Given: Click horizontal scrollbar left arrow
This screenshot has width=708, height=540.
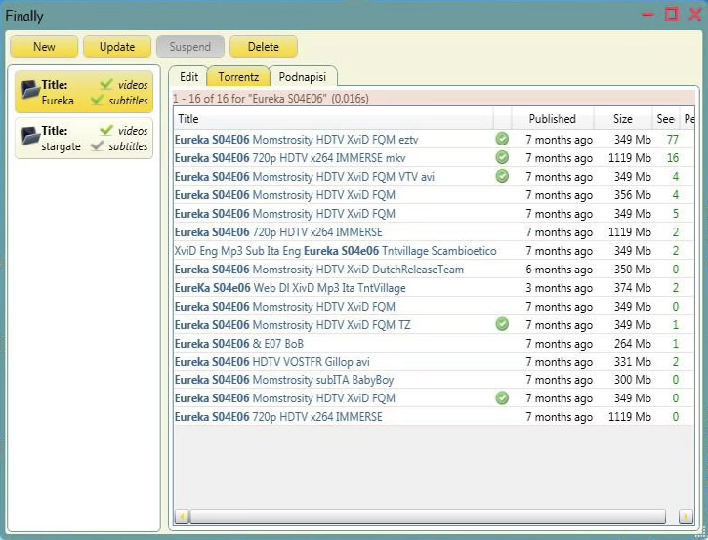Looking at the screenshot, I should (182, 517).
